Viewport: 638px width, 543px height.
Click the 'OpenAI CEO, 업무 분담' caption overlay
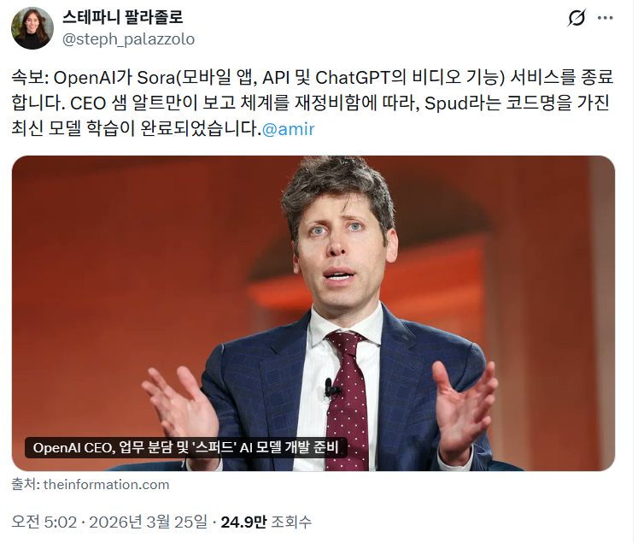click(x=185, y=448)
